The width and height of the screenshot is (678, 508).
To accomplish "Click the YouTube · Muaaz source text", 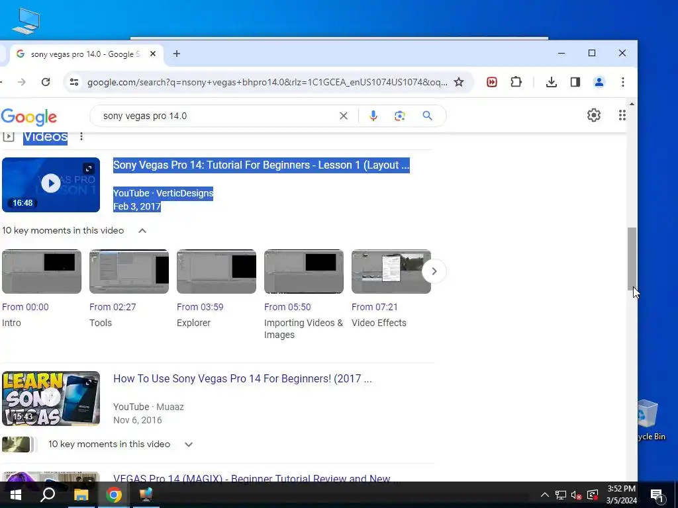I will tap(149, 407).
